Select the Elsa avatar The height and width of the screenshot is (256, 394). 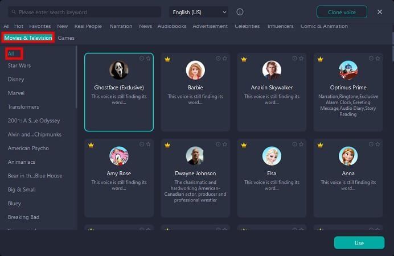point(272,156)
